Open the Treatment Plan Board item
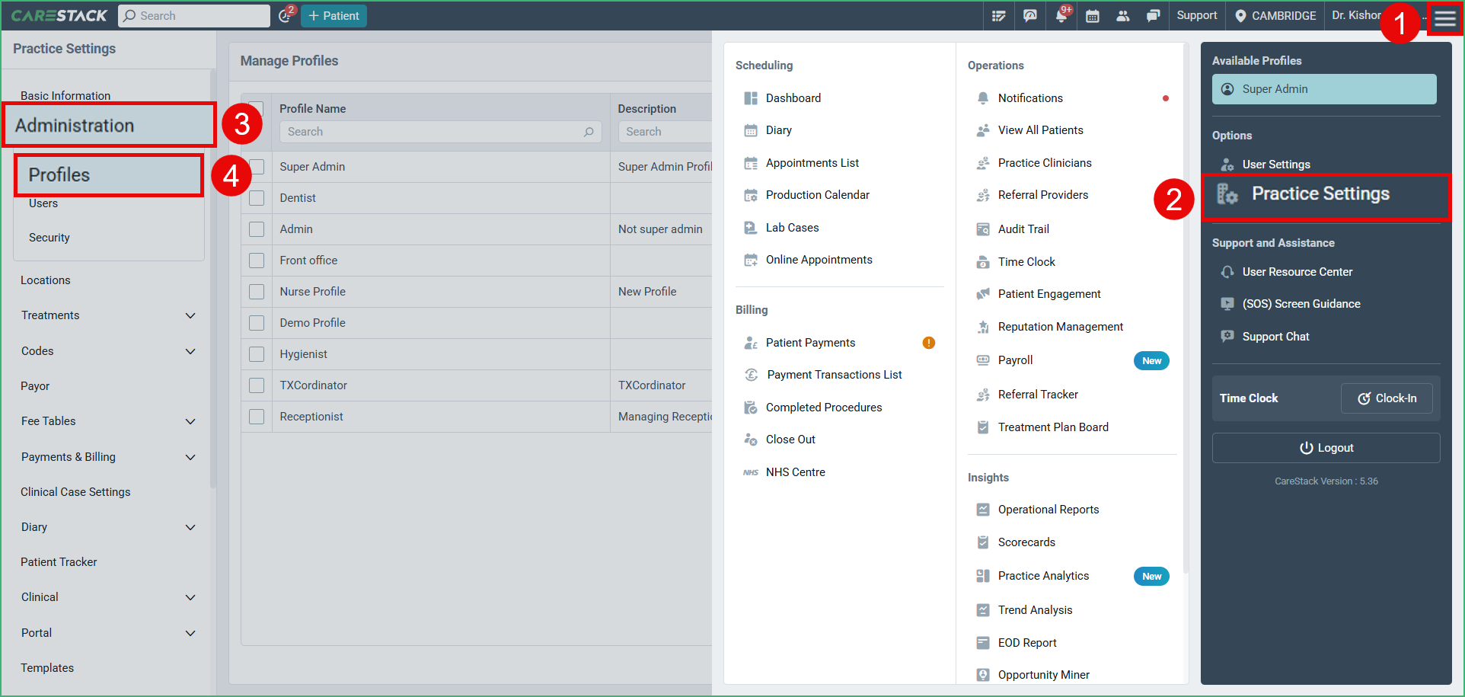Screen dimensions: 1465x697 (x=1053, y=427)
